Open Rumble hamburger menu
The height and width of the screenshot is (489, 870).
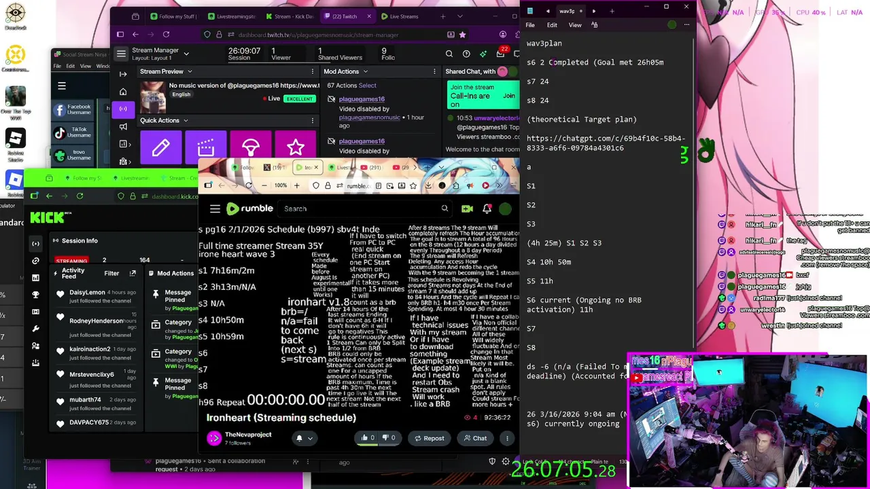click(215, 209)
